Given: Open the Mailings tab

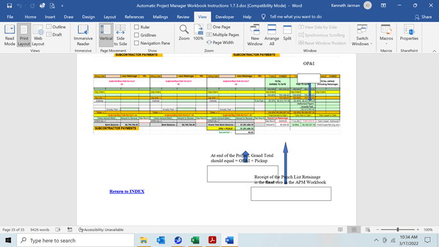Looking at the screenshot, I should click(x=160, y=17).
